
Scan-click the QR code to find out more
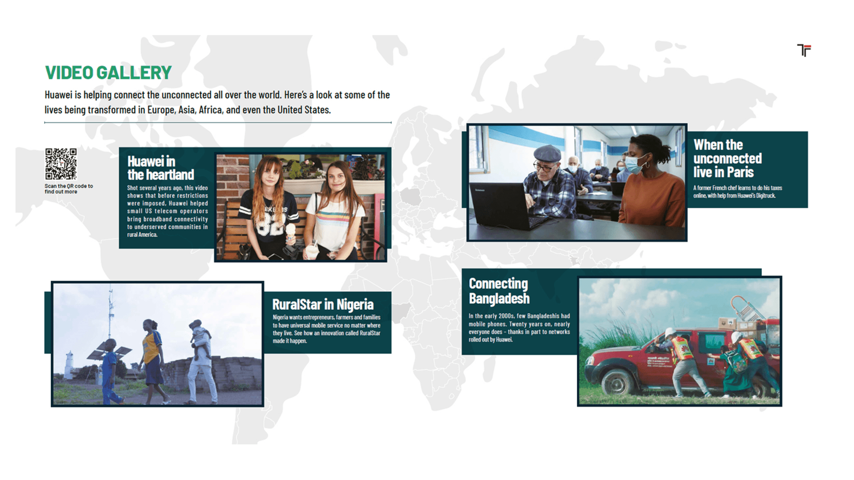click(60, 164)
